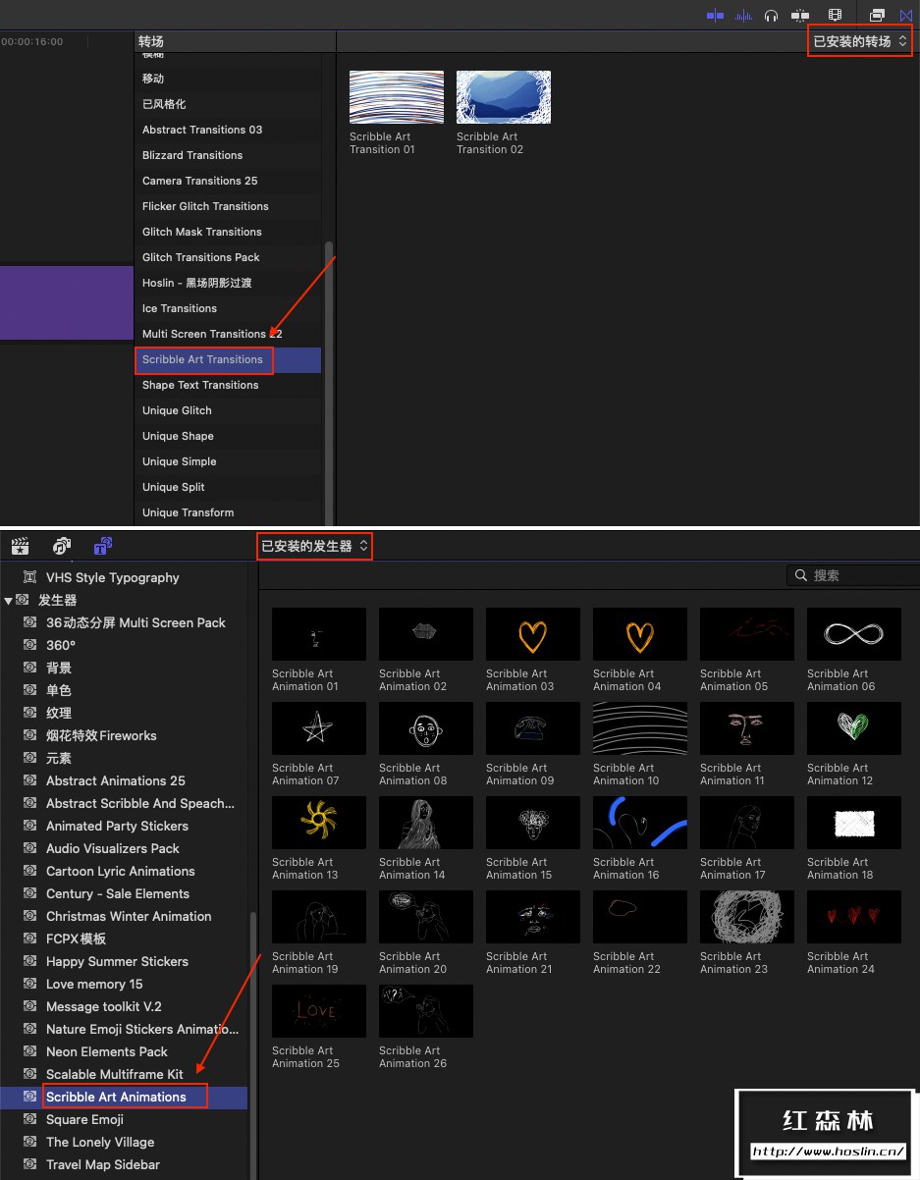
Task: Click icon beside Christmas Winter Animation
Action: 30,916
